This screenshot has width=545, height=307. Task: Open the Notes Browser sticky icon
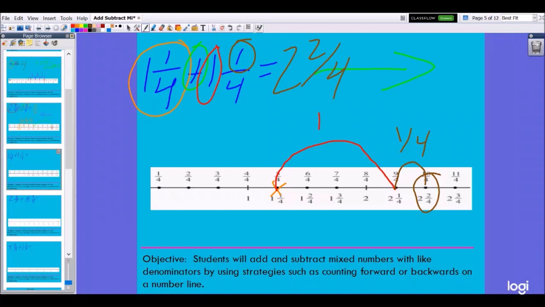coord(29,43)
